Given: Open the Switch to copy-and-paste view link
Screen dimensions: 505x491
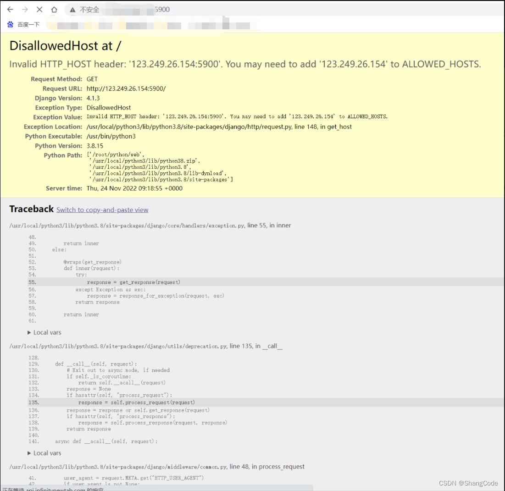Looking at the screenshot, I should point(102,210).
